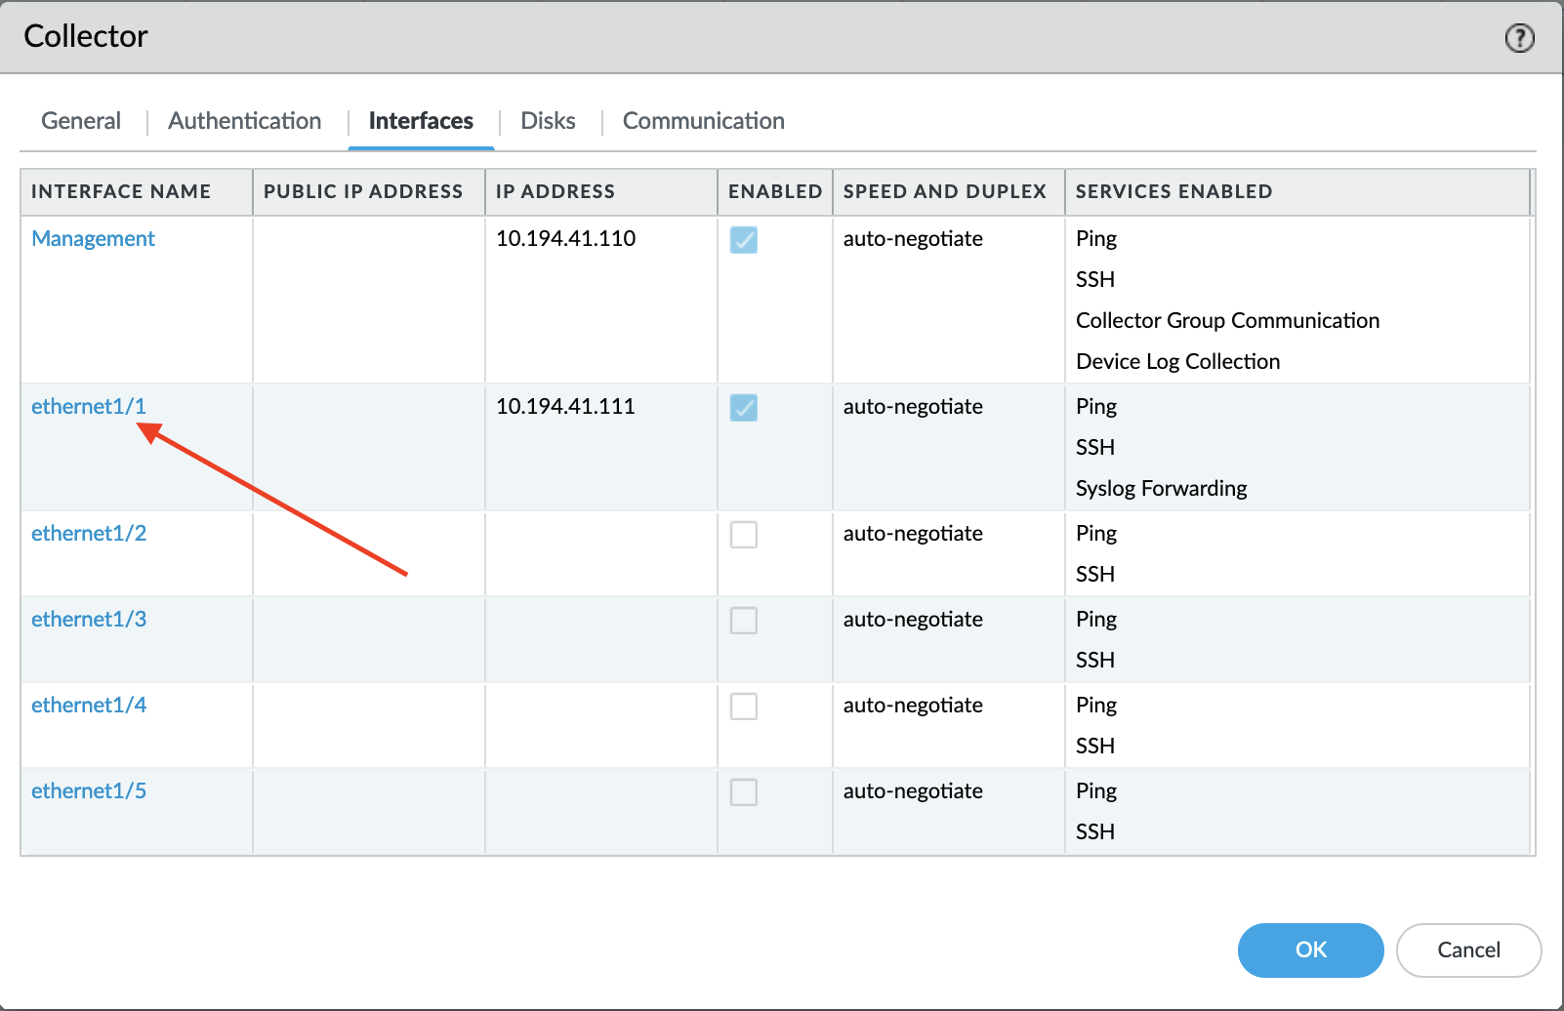The height and width of the screenshot is (1011, 1564).
Task: Dismiss the dialog with Cancel
Action: [1468, 950]
